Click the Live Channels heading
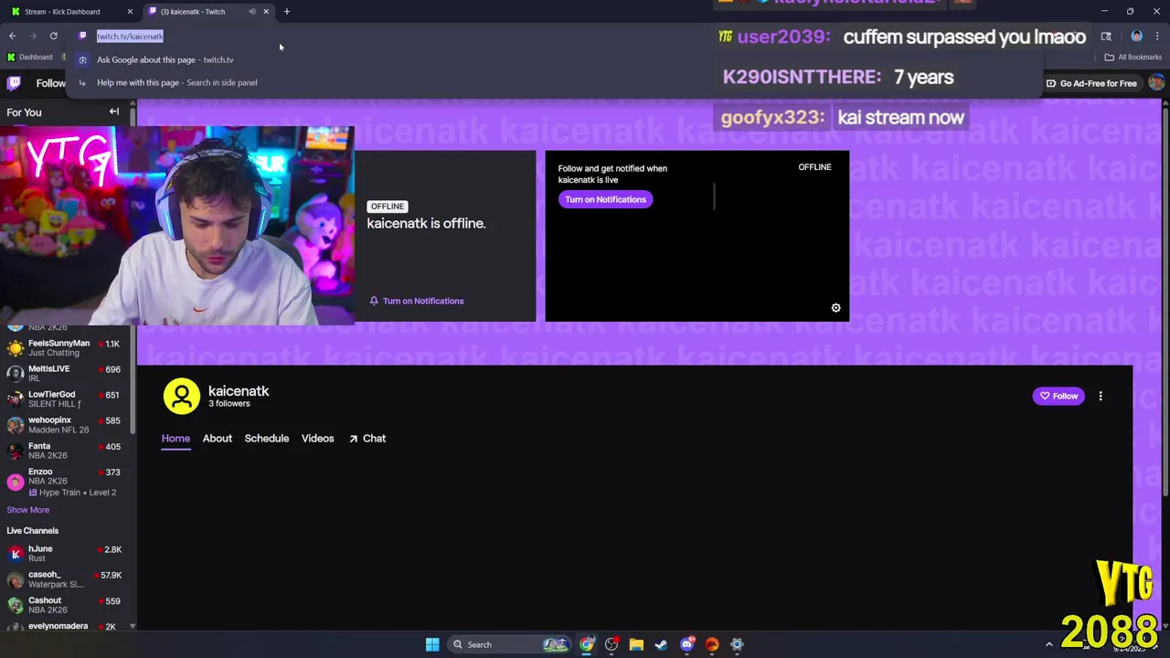 pos(33,530)
